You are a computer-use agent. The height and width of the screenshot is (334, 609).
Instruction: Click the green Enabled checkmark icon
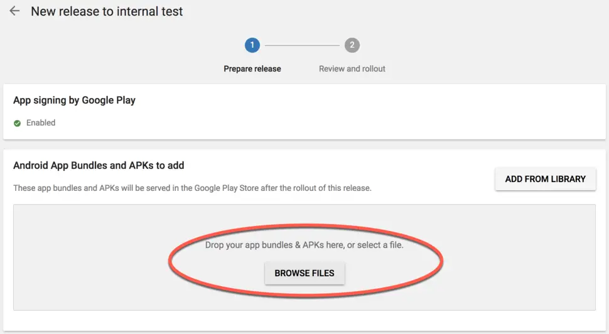(x=18, y=123)
